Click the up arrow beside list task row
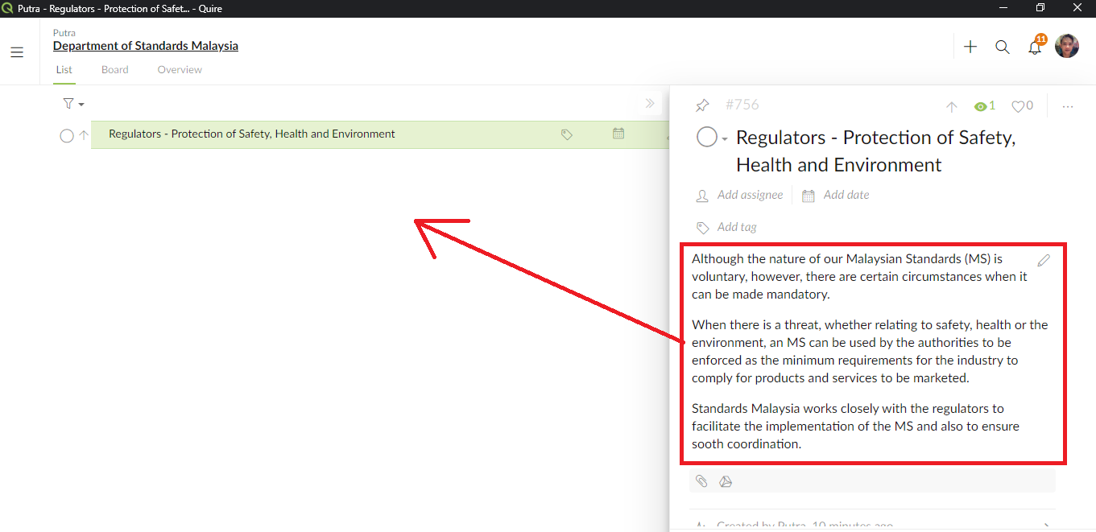The image size is (1096, 532). pos(84,135)
